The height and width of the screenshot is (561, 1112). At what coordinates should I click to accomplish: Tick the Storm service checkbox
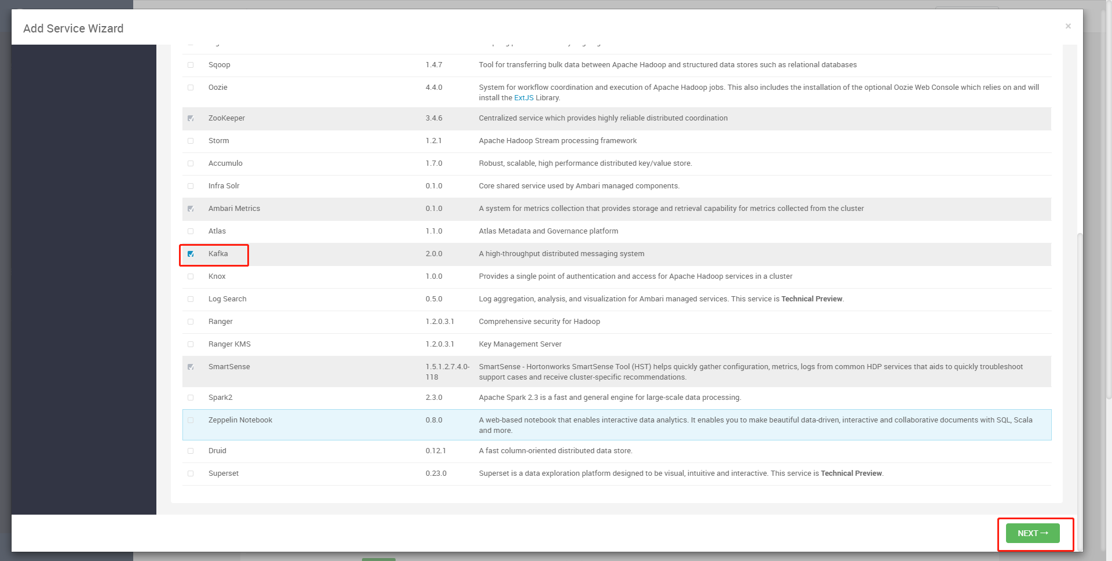point(191,141)
